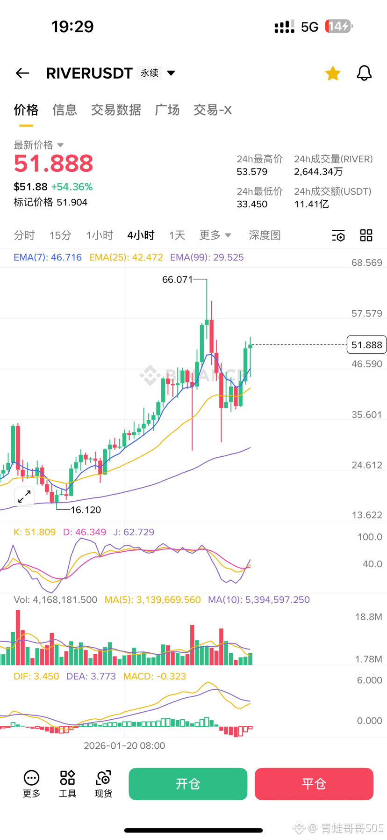The image size is (387, 840).
Task: Tap the EMA(99) indicator label
Action: tap(207, 257)
